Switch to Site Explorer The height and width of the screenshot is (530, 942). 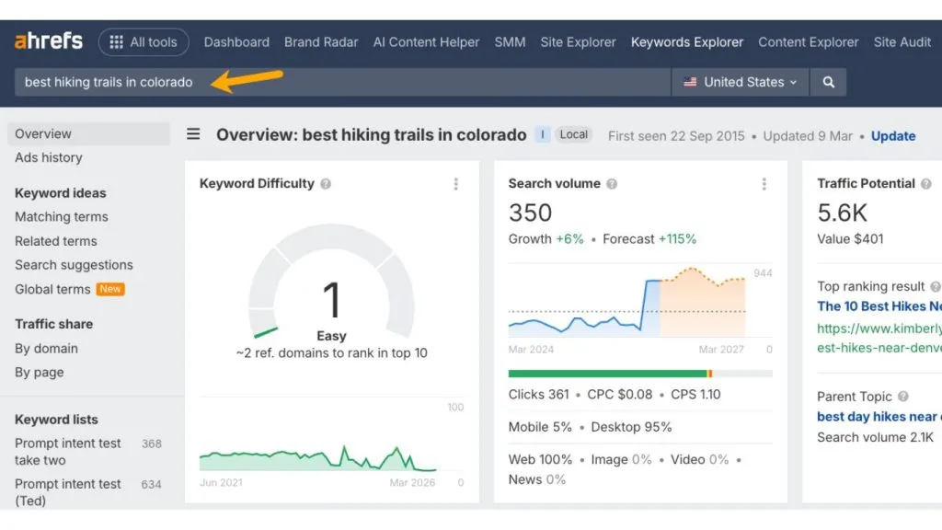[x=578, y=42]
